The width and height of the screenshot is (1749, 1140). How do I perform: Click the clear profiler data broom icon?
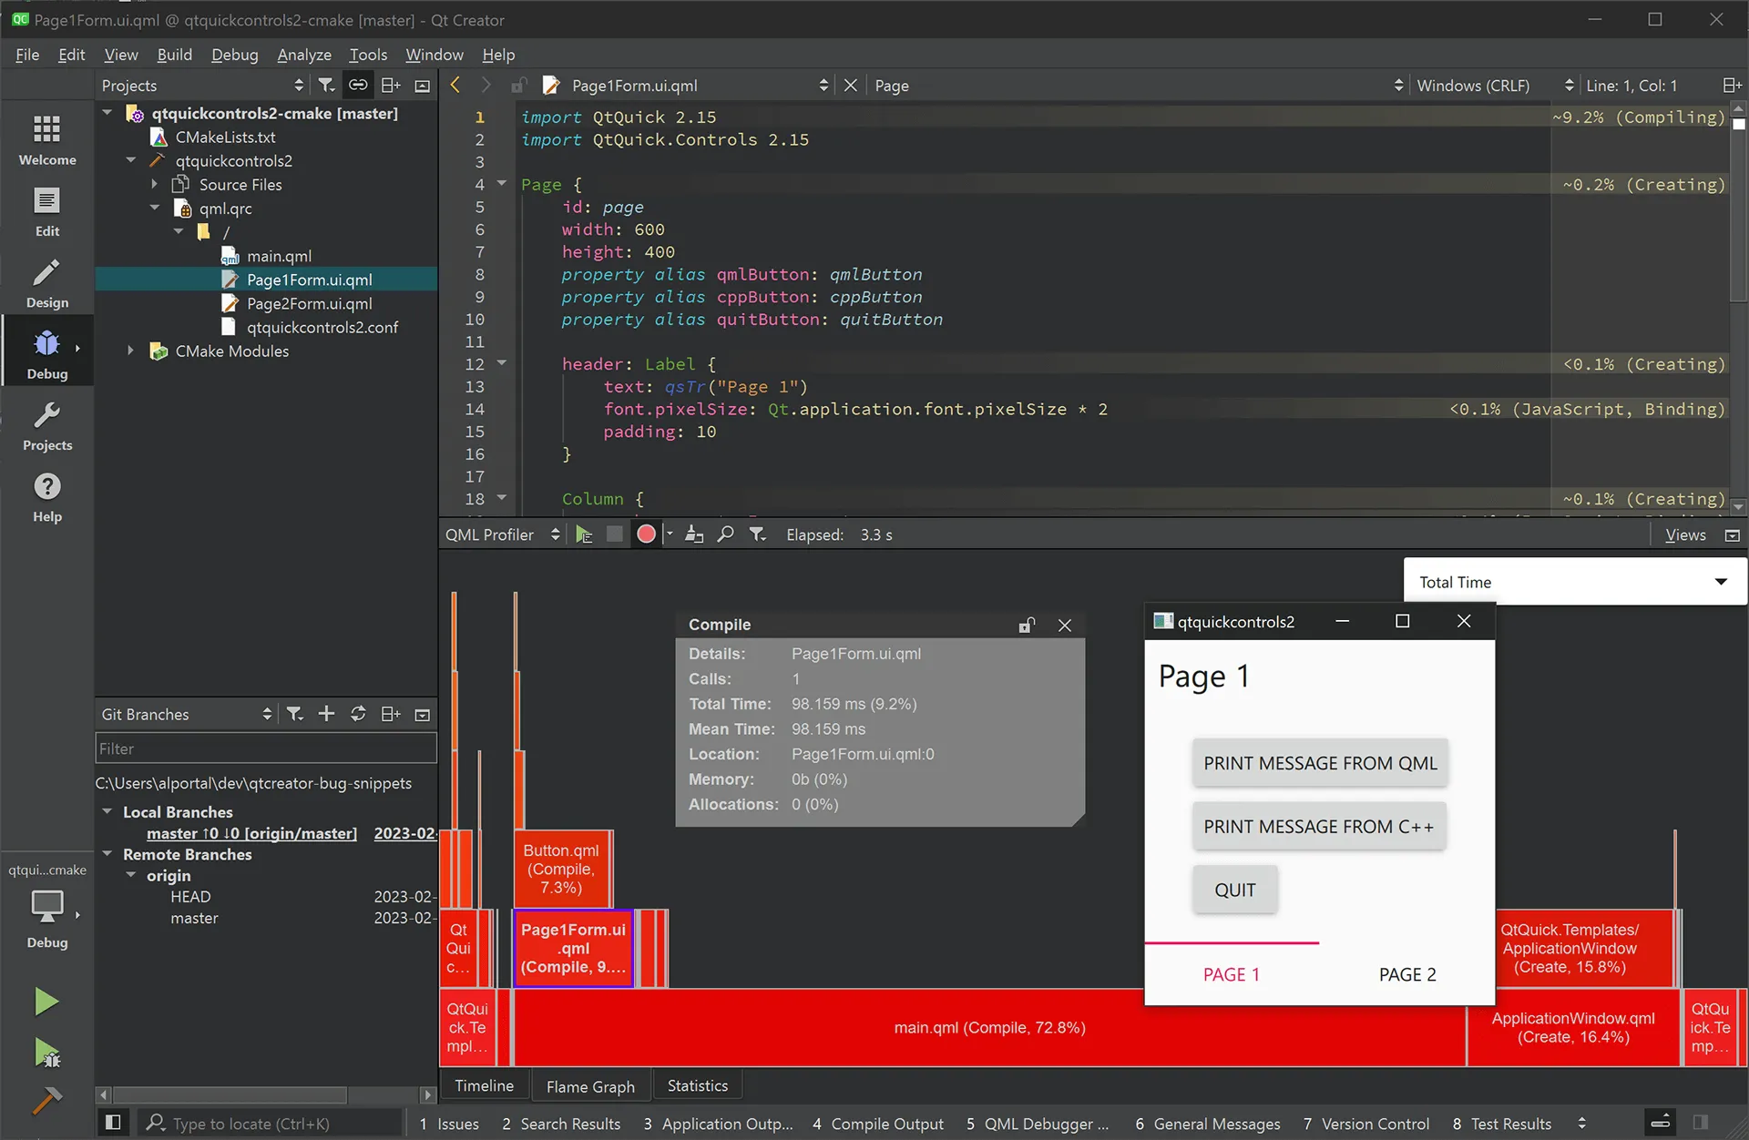[694, 534]
